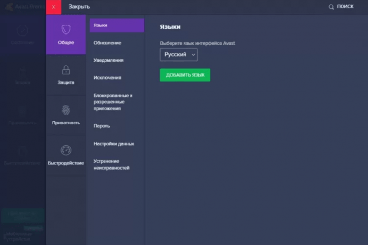Expand the Русский language dropdown
This screenshot has width=368, height=245.
(179, 55)
